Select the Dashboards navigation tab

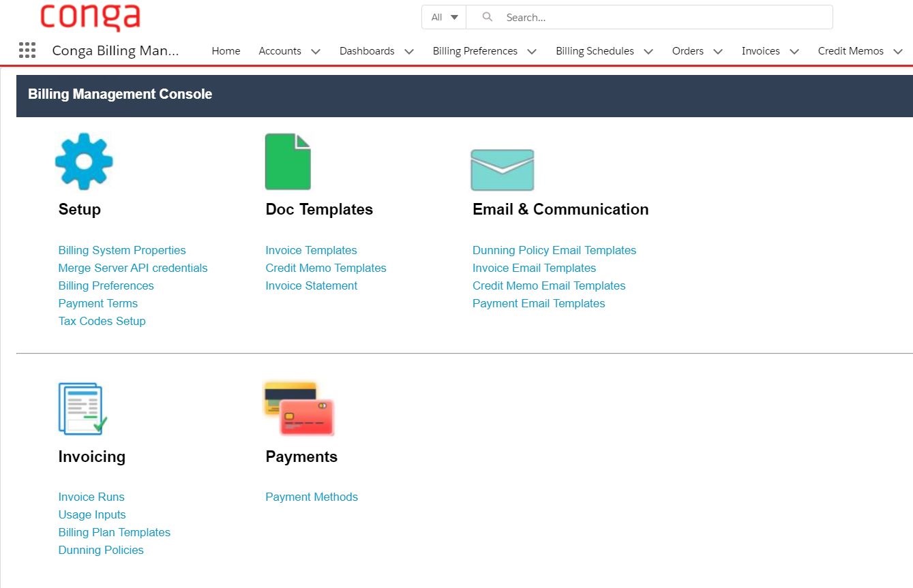point(367,50)
